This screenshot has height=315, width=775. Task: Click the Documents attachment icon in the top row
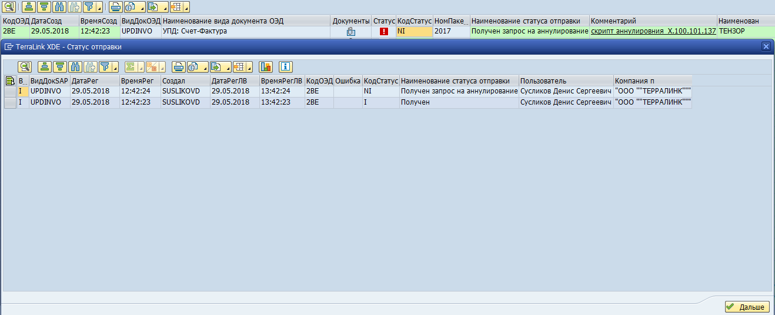coord(351,31)
